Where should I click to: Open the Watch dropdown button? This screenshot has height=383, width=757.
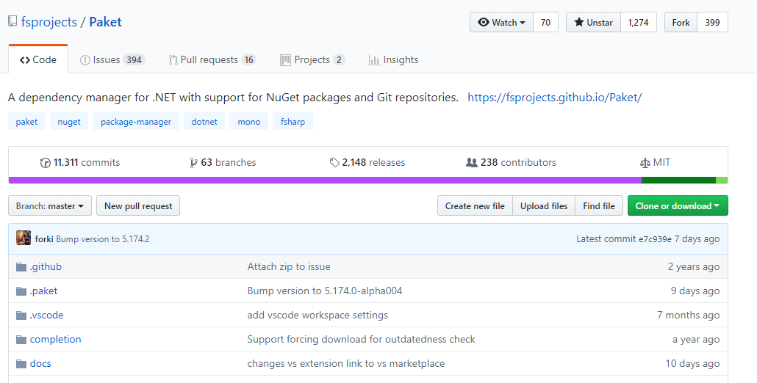click(x=501, y=22)
